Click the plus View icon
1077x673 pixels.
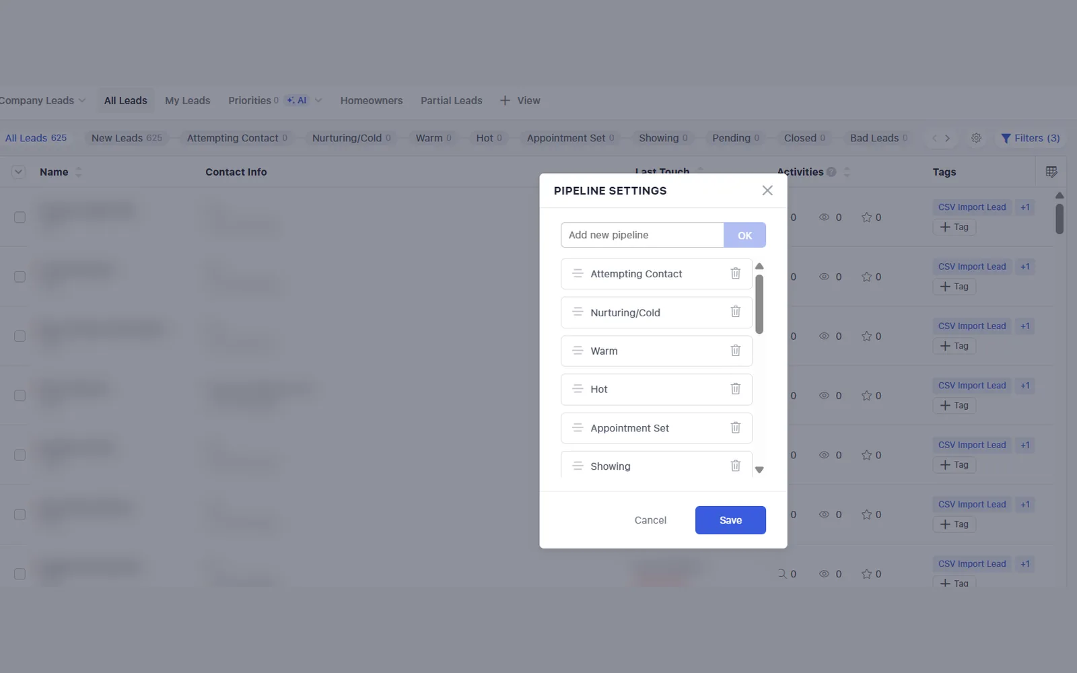[505, 100]
